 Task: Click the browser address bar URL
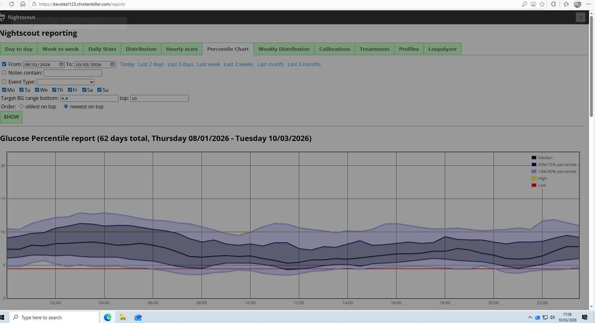pyautogui.click(x=82, y=4)
